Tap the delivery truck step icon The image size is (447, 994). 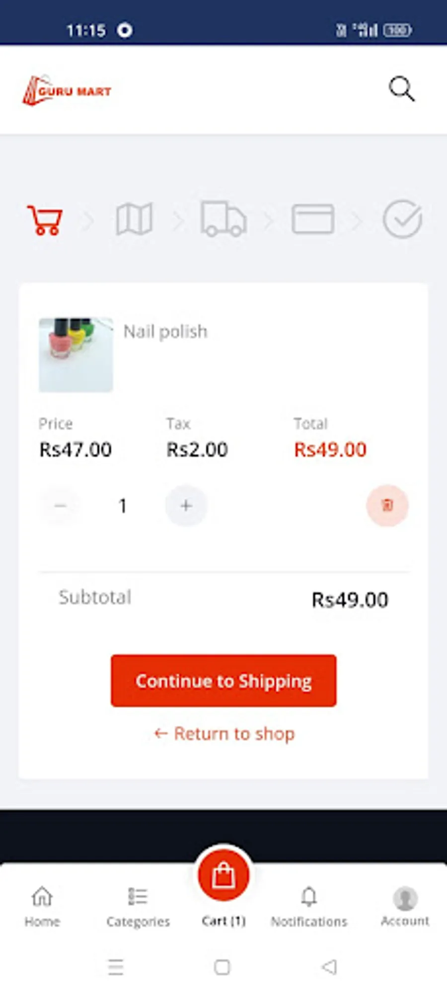pos(223,219)
